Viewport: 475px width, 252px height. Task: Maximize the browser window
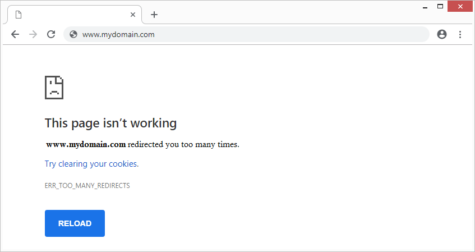tap(440, 6)
